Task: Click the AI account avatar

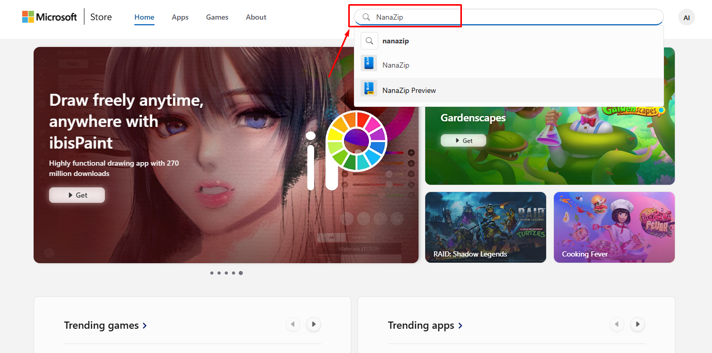Action: click(x=687, y=17)
